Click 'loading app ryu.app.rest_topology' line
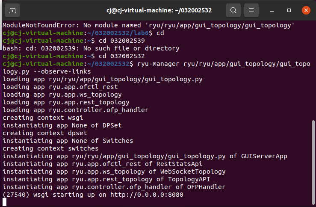 pos(66,102)
